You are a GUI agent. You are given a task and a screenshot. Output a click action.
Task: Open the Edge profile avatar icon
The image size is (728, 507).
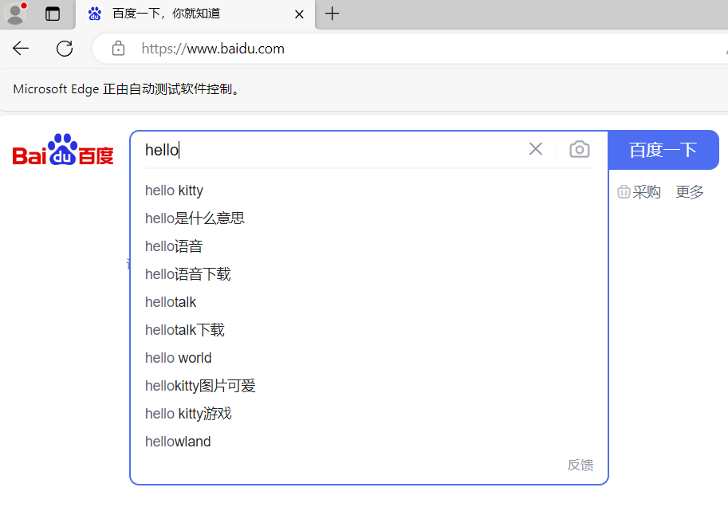coord(15,14)
